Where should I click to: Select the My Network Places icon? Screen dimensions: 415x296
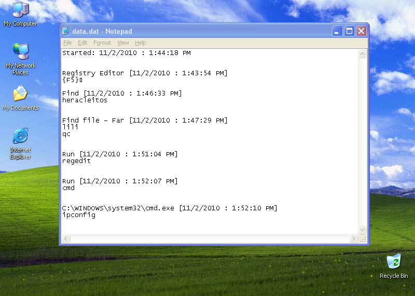point(20,59)
